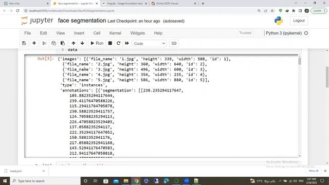Share this page icon in address bar
This screenshot has width=329, height=185.
pos(265,10)
